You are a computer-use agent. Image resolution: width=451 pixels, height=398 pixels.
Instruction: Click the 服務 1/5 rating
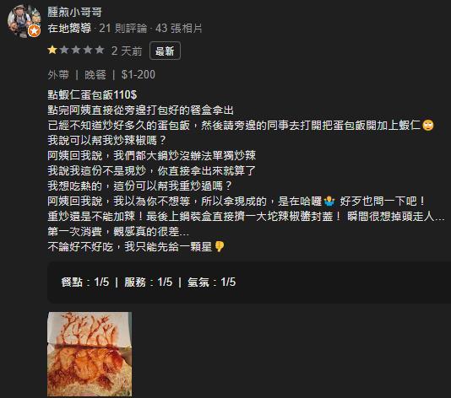(x=148, y=282)
